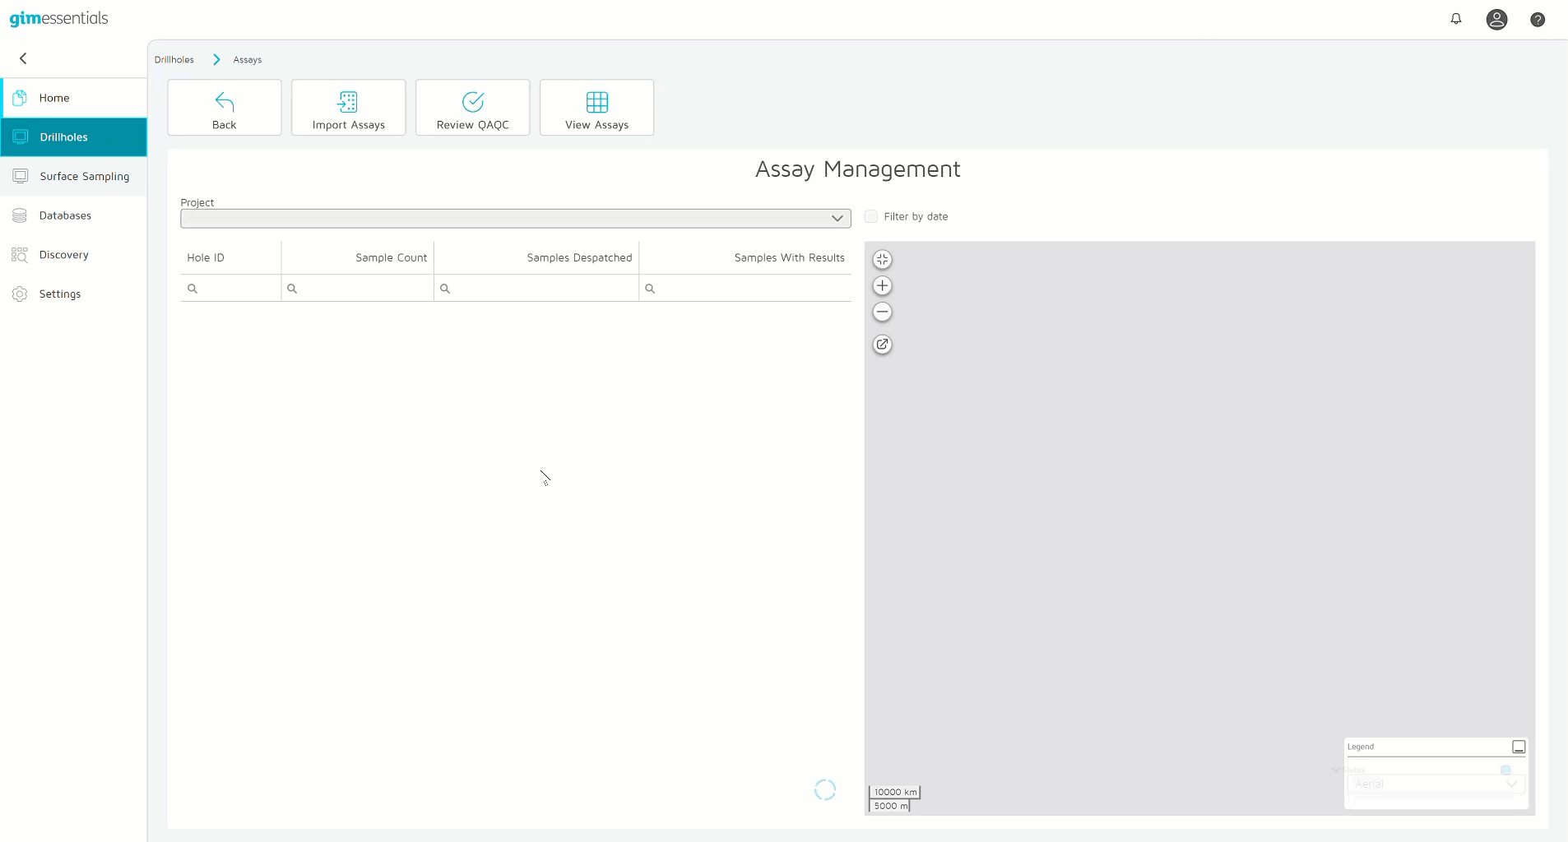Open user account profile icon
Viewport: 1568px width, 842px height.
click(x=1496, y=20)
